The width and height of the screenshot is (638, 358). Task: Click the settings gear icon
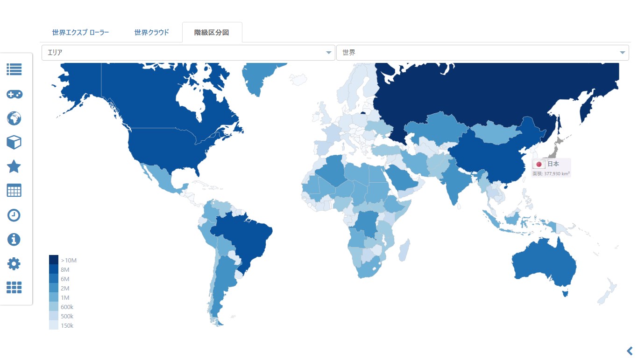click(14, 263)
